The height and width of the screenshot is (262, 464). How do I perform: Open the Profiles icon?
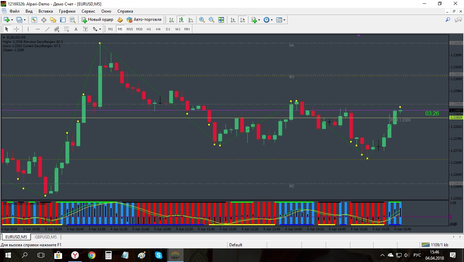(19, 20)
